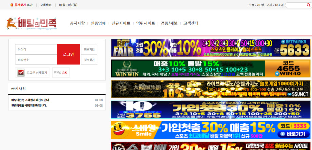Open the WINWIN banner
The height and width of the screenshot is (150, 312).
[x=211, y=68]
